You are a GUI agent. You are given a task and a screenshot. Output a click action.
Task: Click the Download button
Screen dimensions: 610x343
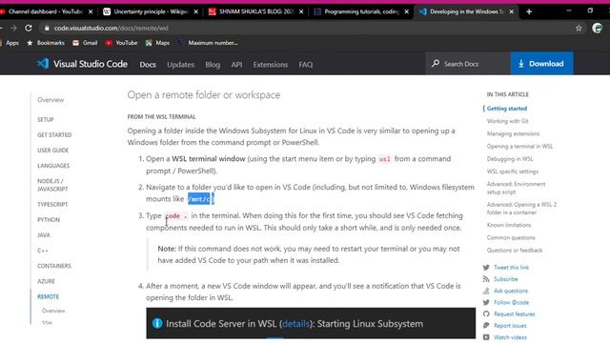541,64
